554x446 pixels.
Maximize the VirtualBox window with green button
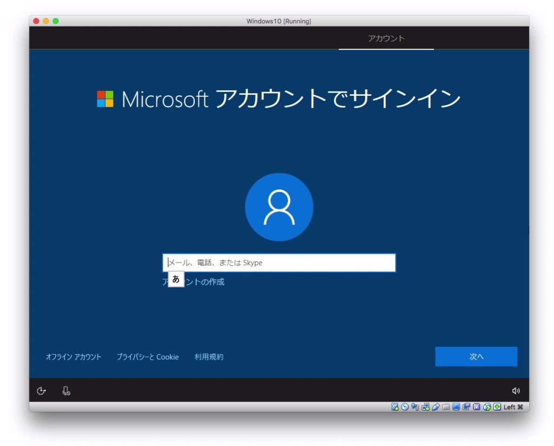(x=56, y=21)
